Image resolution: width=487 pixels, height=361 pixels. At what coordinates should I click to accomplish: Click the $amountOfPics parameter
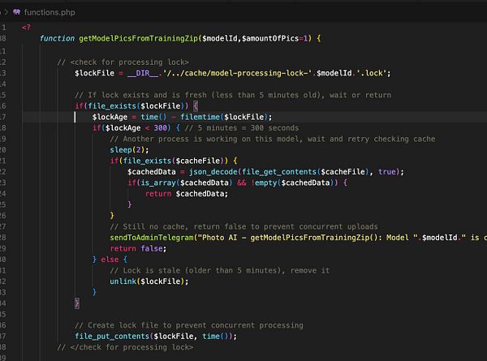tap(270, 38)
